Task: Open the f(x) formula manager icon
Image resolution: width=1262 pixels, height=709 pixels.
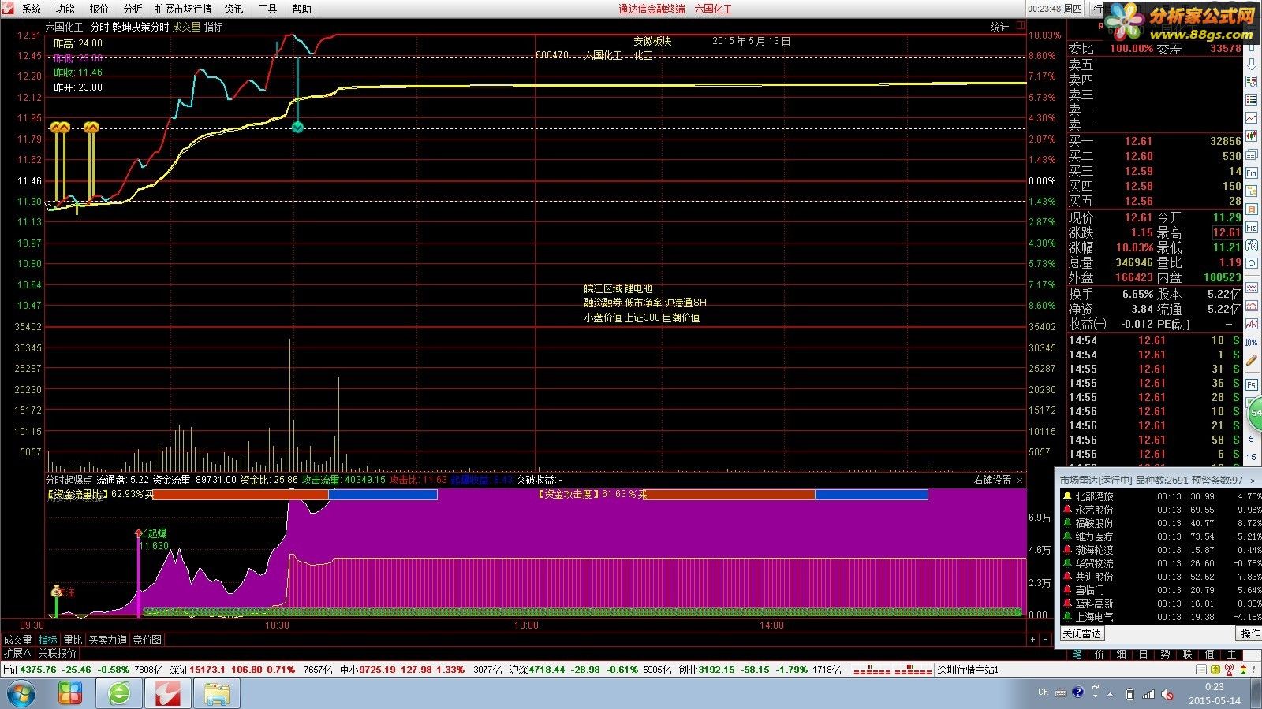Action: pyautogui.click(x=1252, y=246)
